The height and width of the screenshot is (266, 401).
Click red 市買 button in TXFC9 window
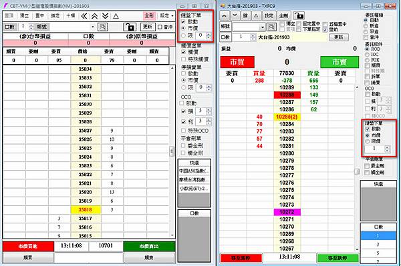click(x=237, y=62)
